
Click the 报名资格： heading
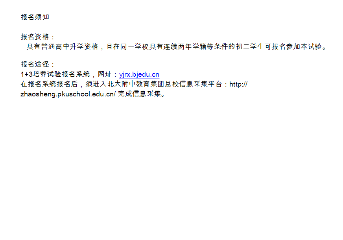[37, 37]
